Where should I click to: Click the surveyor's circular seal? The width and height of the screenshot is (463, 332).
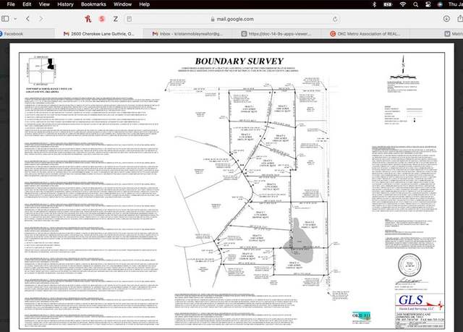(x=410, y=265)
